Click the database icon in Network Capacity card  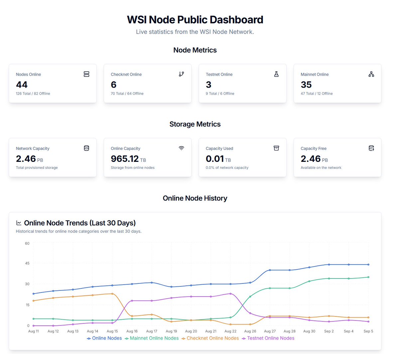(x=86, y=148)
